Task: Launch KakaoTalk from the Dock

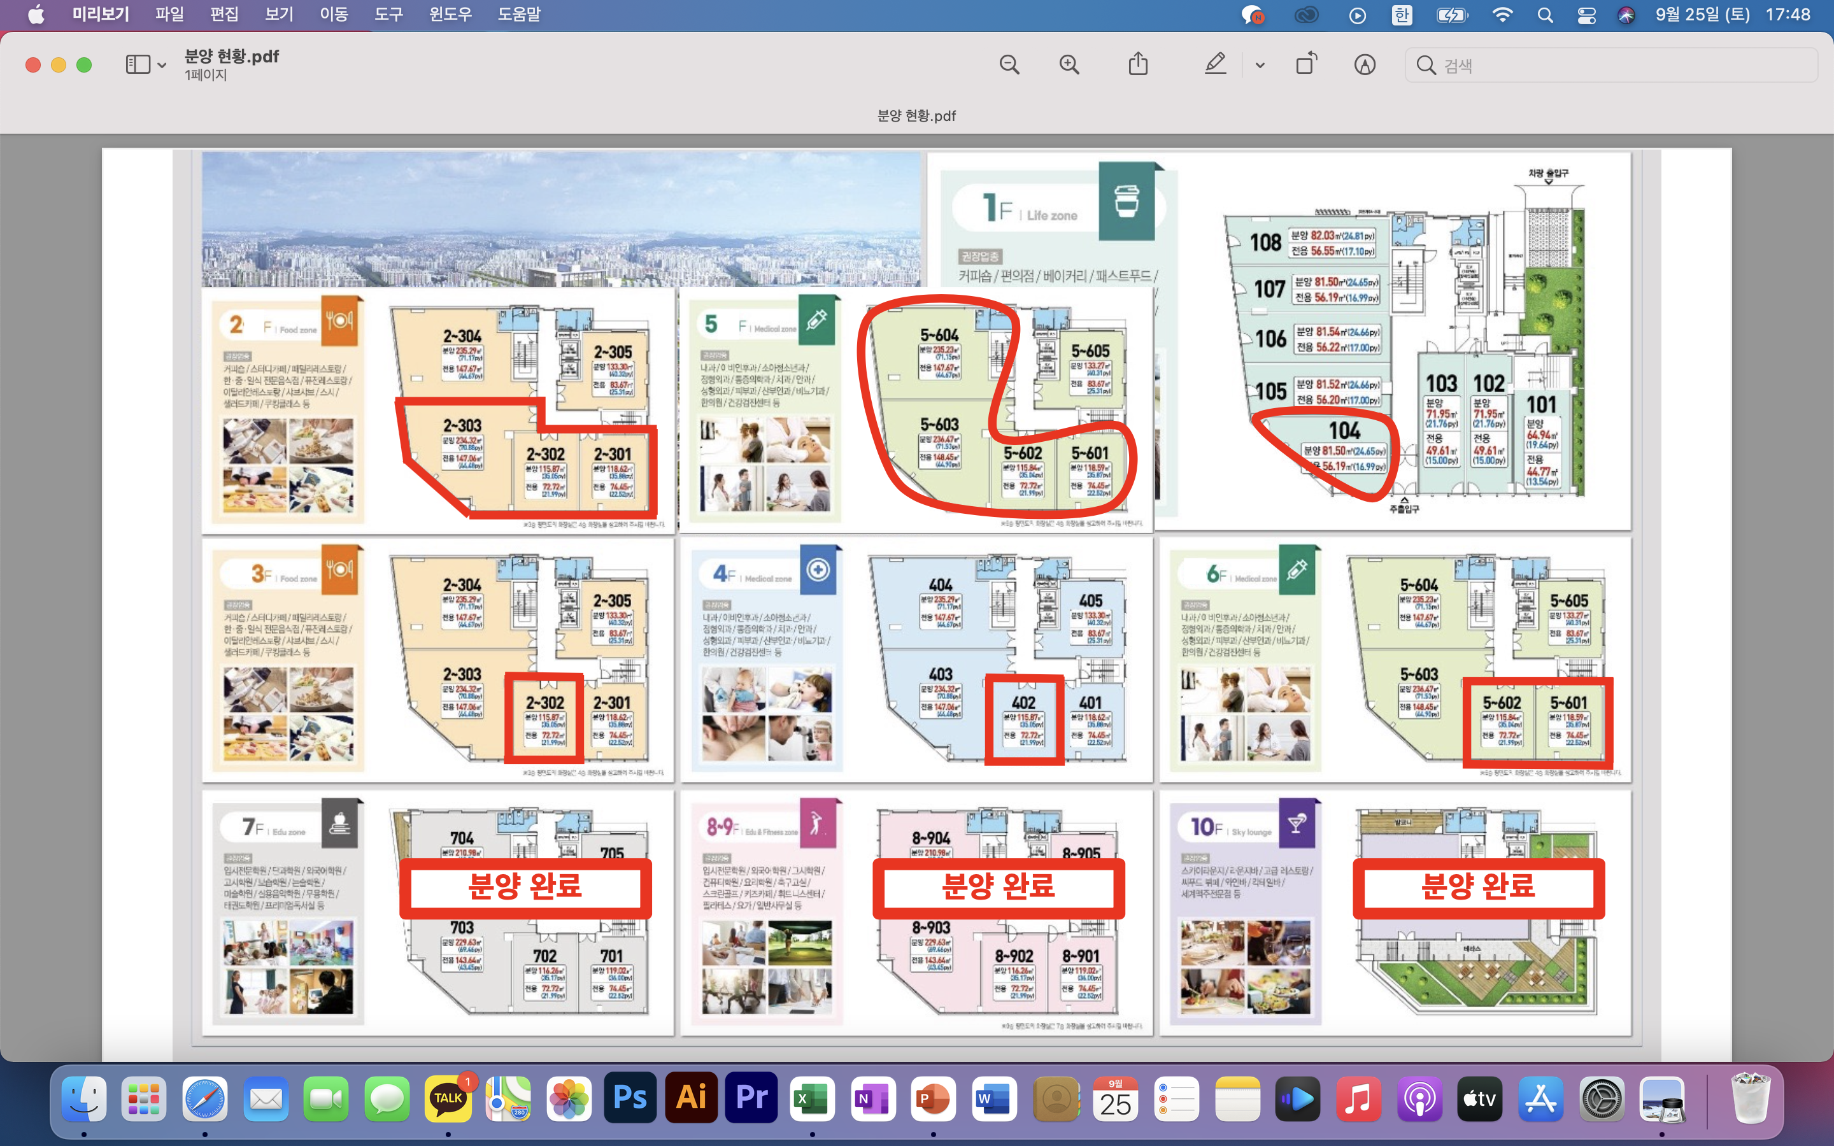Action: (448, 1098)
